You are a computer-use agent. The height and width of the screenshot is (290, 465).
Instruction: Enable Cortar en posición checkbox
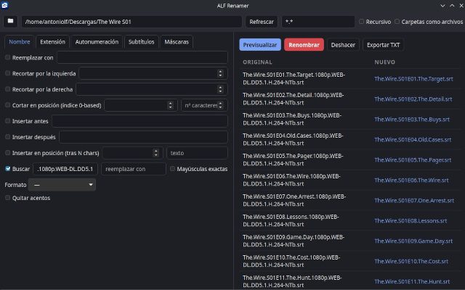click(x=7, y=105)
